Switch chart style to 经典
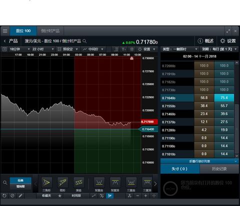This screenshot has width=240, height=206. point(20,180)
